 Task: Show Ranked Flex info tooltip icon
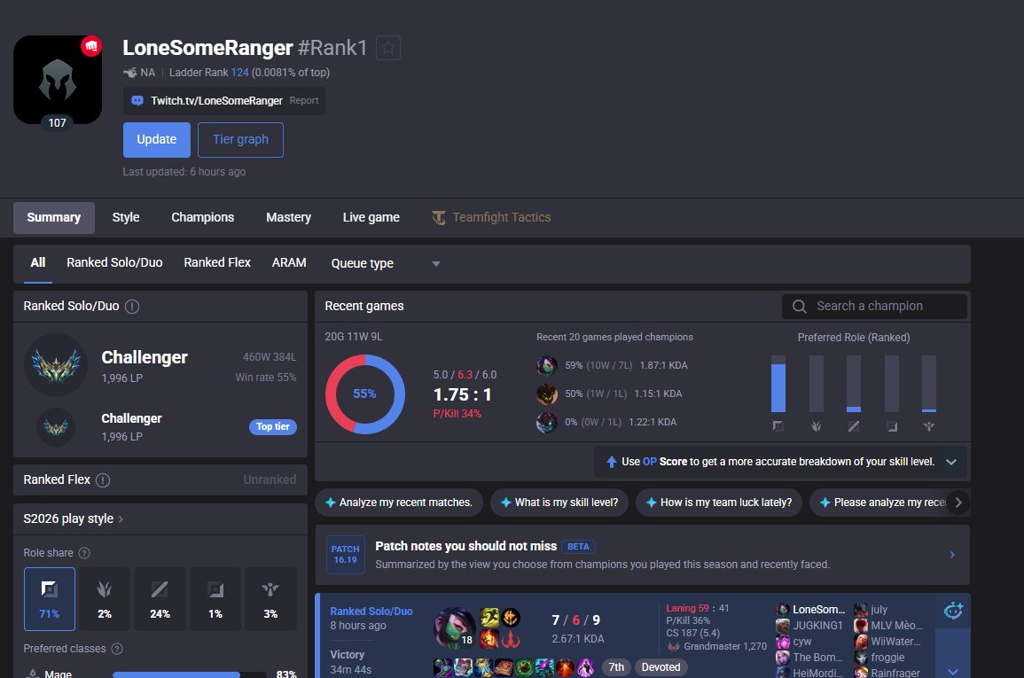(103, 479)
